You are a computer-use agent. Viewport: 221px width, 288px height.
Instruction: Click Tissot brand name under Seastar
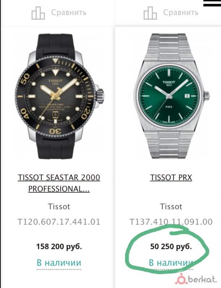(59, 207)
